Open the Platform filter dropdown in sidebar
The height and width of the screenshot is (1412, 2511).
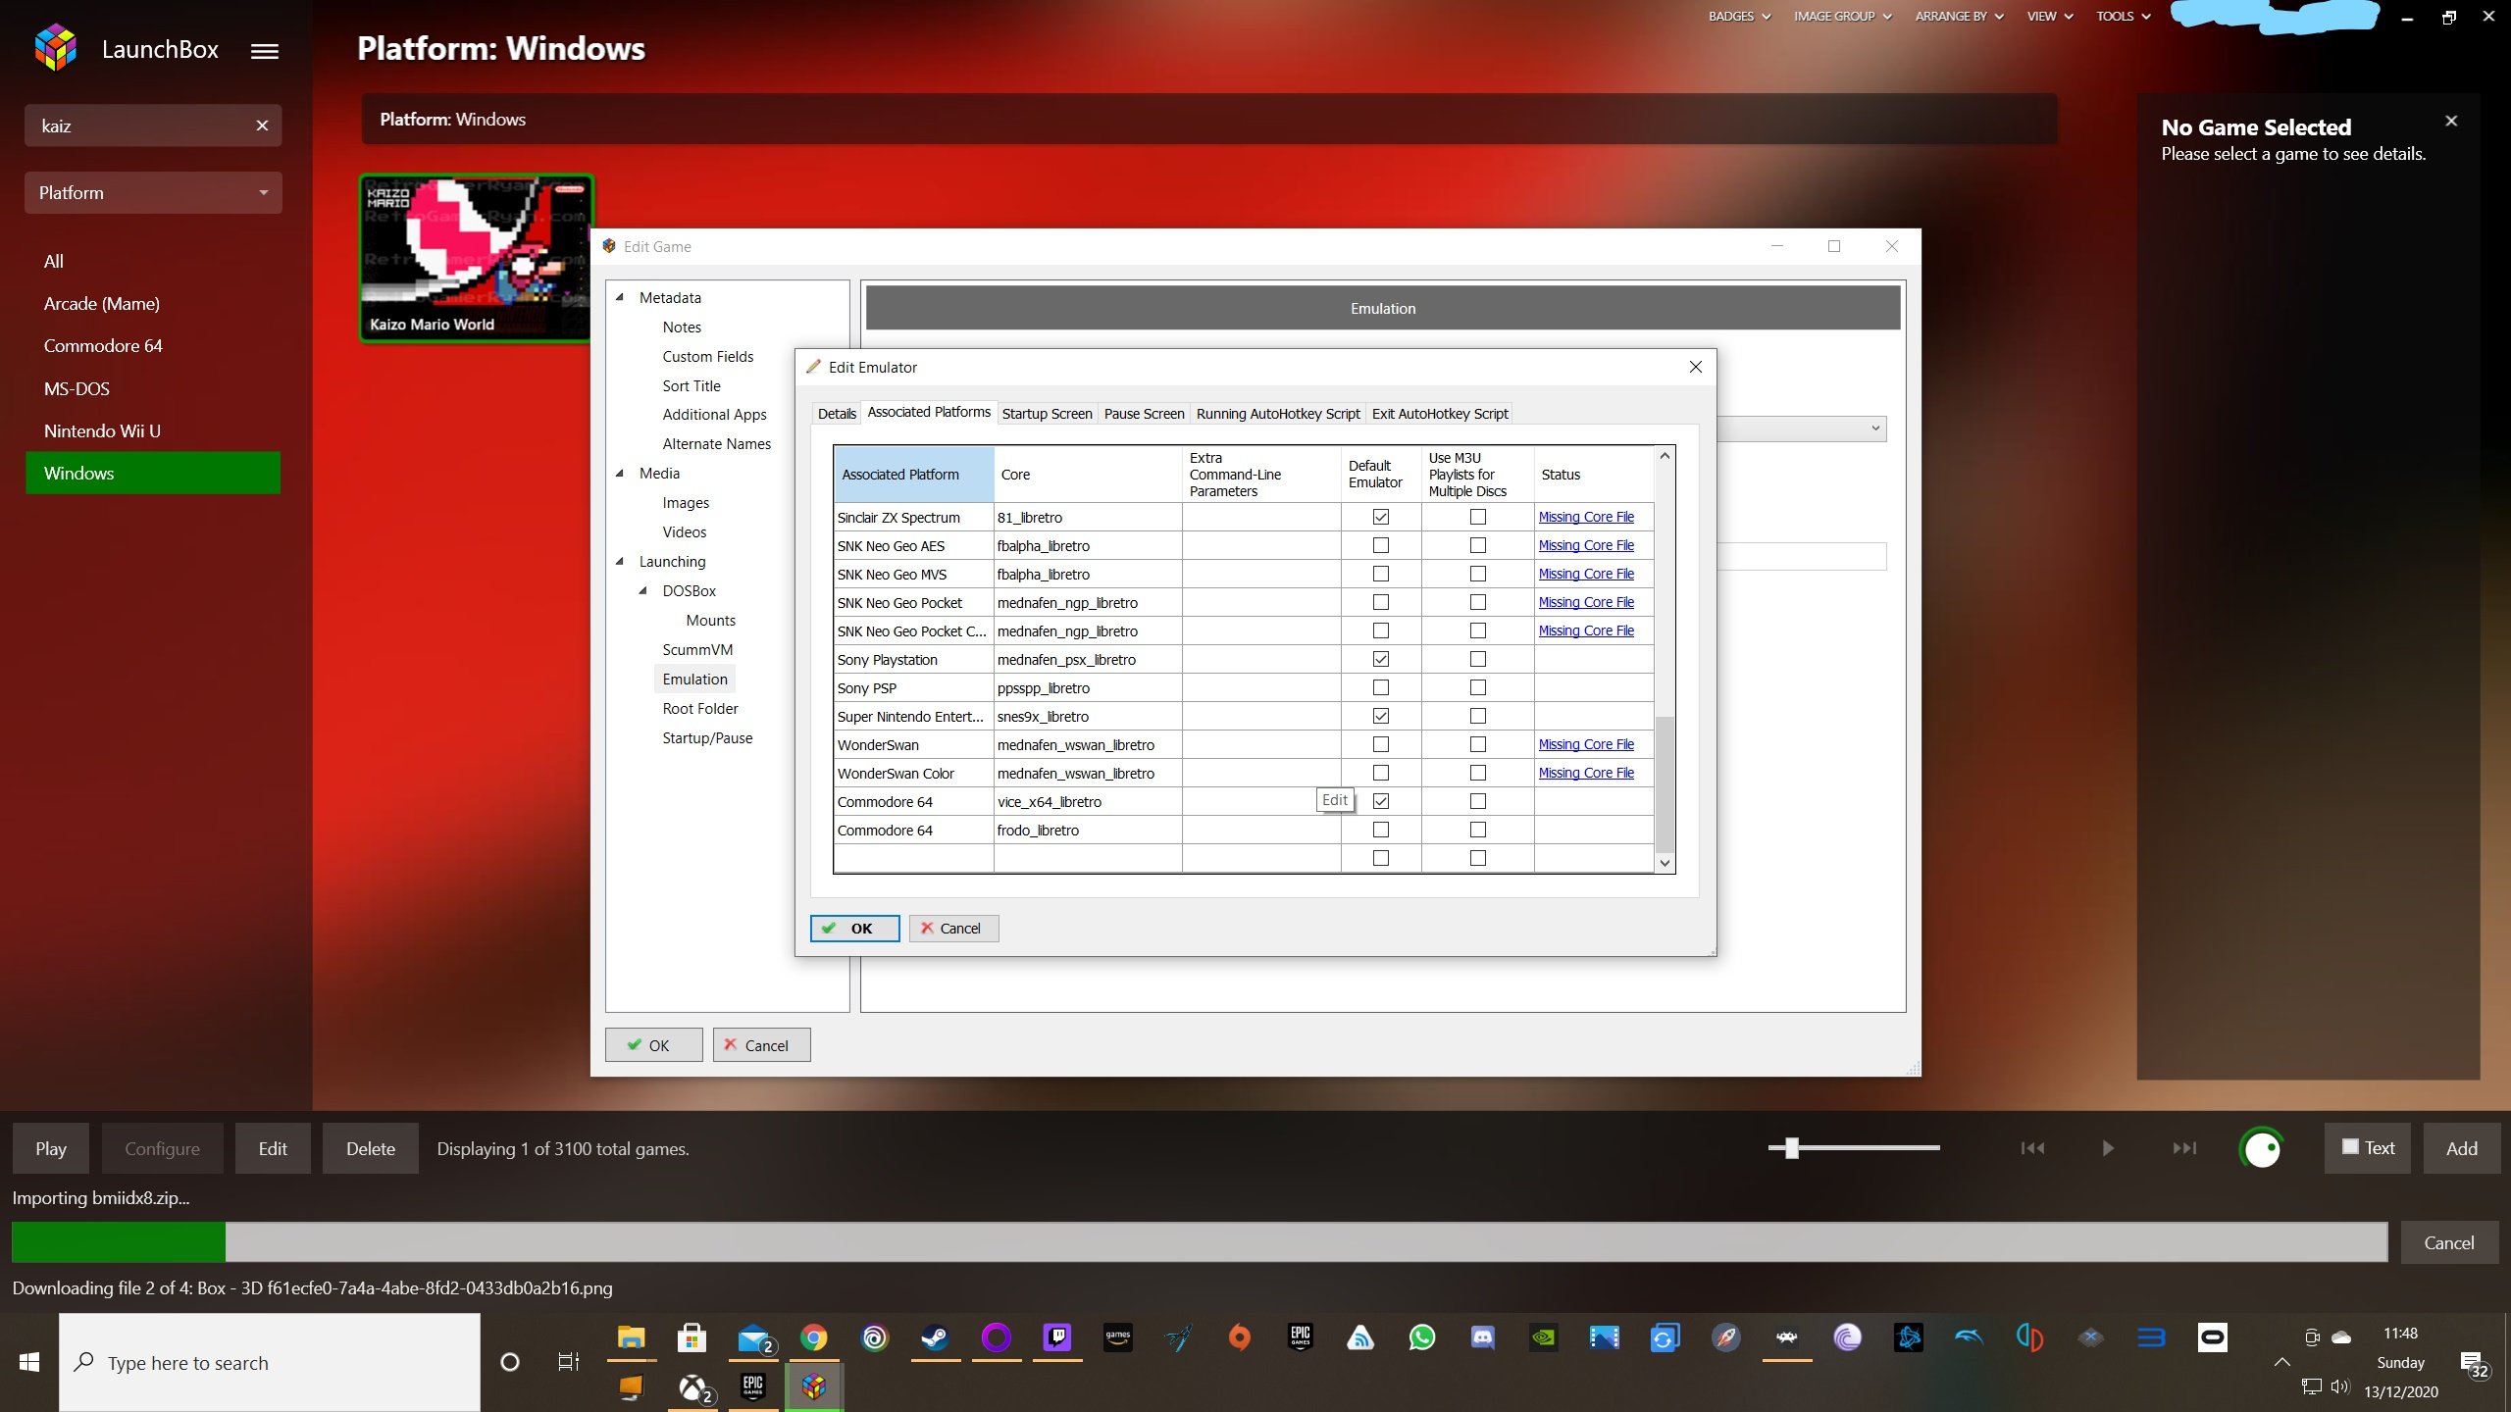click(153, 192)
